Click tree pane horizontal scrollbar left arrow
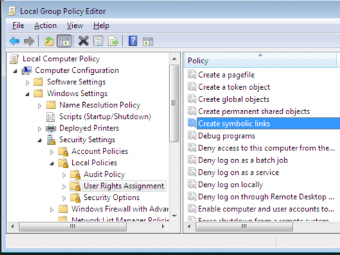 pyautogui.click(x=12, y=226)
